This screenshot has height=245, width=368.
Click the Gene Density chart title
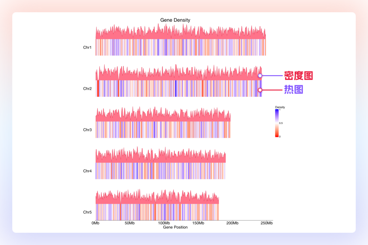point(175,20)
